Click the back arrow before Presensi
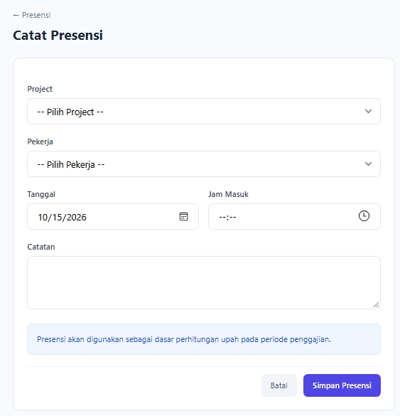The image size is (400, 416). click(x=16, y=16)
